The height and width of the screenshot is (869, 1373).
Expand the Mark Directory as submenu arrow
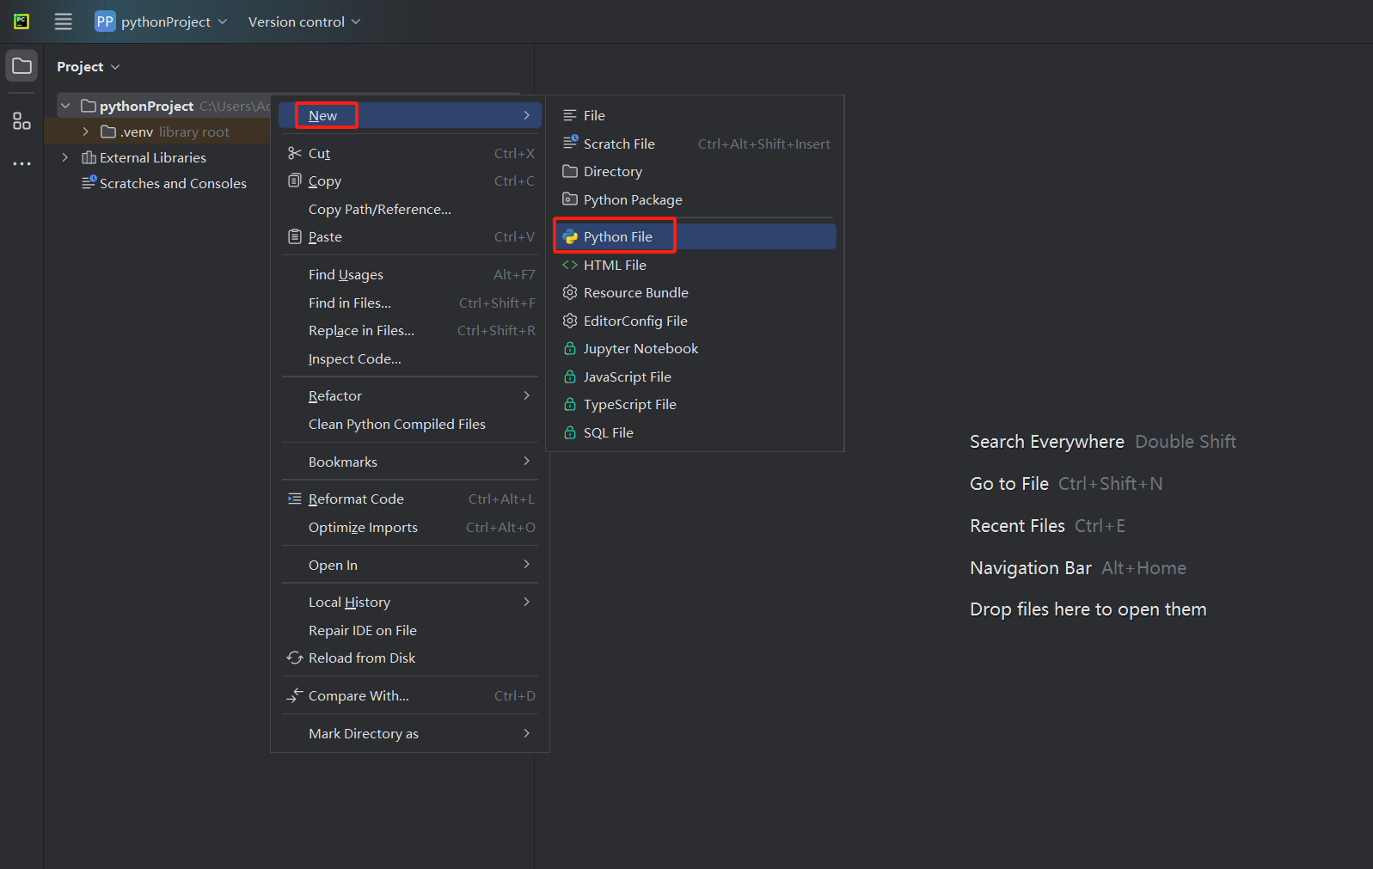[x=527, y=733]
